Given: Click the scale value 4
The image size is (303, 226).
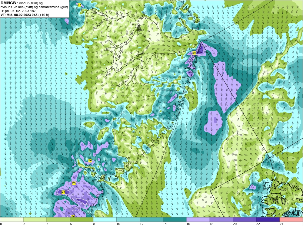Looking at the screenshot, I should pos(48,224).
